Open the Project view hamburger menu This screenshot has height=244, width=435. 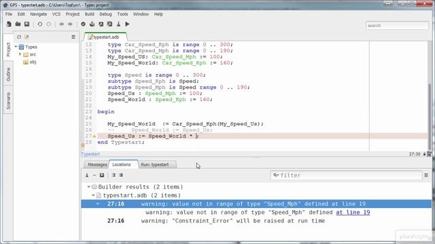point(73,37)
